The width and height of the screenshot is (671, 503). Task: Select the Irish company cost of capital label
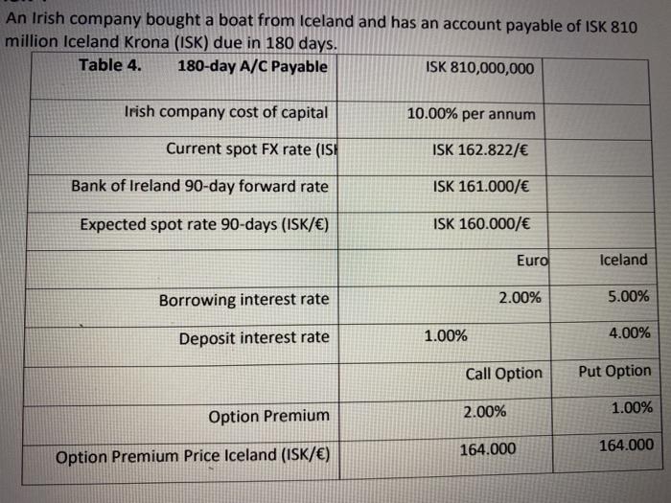(x=226, y=112)
